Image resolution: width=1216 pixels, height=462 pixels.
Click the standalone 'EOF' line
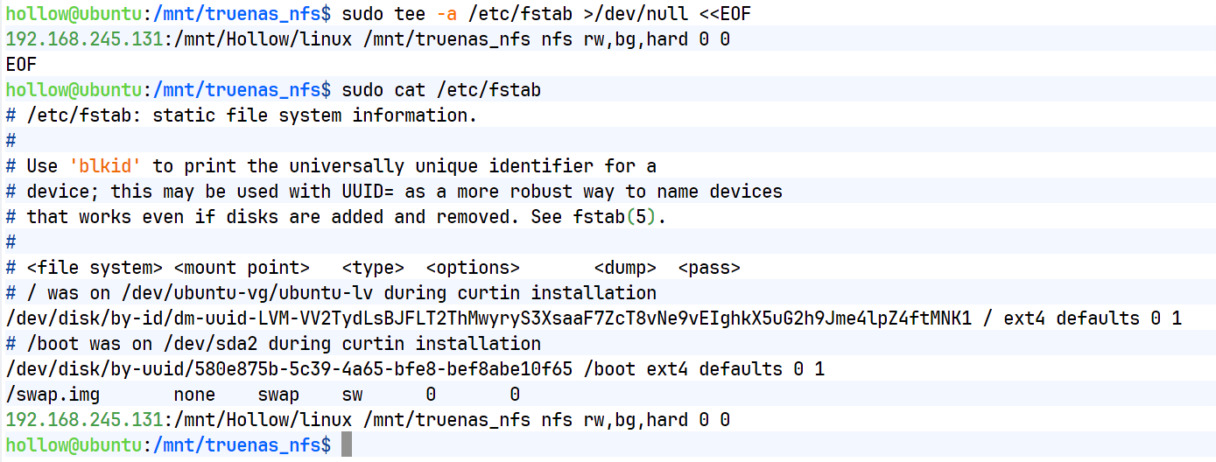pos(21,65)
